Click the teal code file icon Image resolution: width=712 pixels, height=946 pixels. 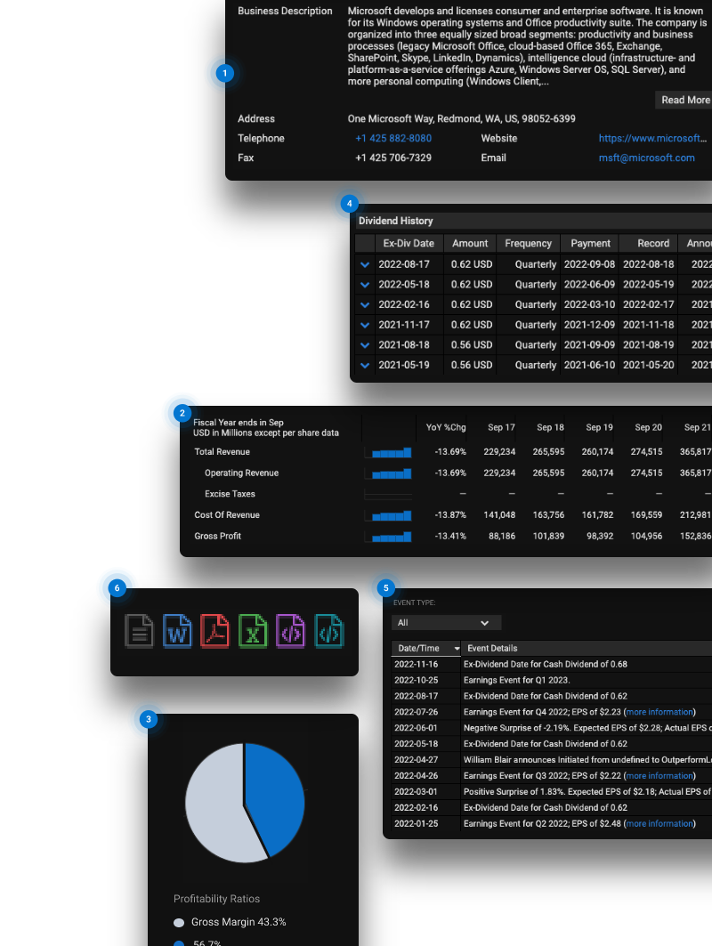click(x=328, y=631)
